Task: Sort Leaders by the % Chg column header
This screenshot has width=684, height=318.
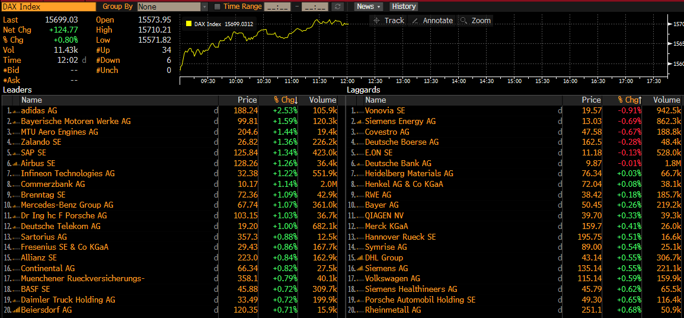Action: point(286,100)
